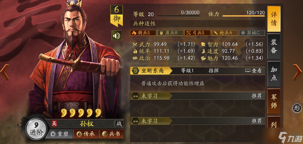303x144 pixels.
Task: Toggle the 战 battle status tag
Action: pyautogui.click(x=119, y=124)
